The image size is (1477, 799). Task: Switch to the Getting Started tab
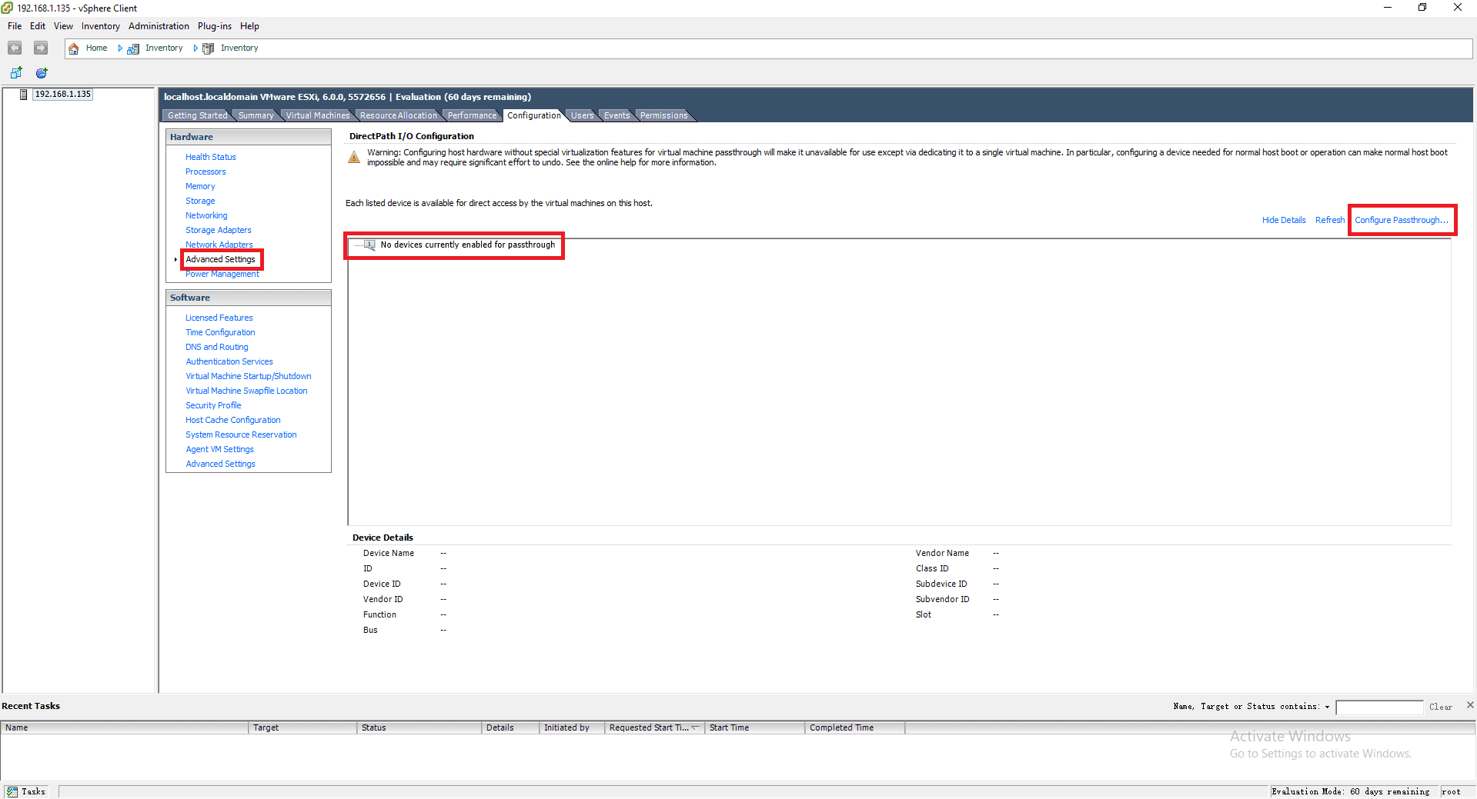pos(197,115)
